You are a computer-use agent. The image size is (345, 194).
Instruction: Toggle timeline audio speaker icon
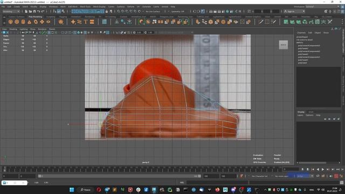coord(330,176)
